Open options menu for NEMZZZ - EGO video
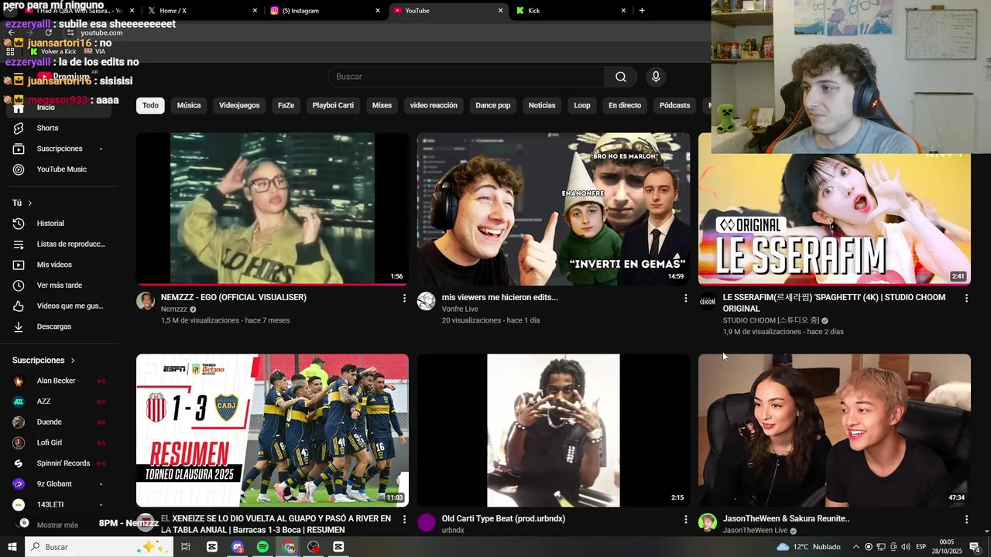This screenshot has width=991, height=557. click(404, 298)
